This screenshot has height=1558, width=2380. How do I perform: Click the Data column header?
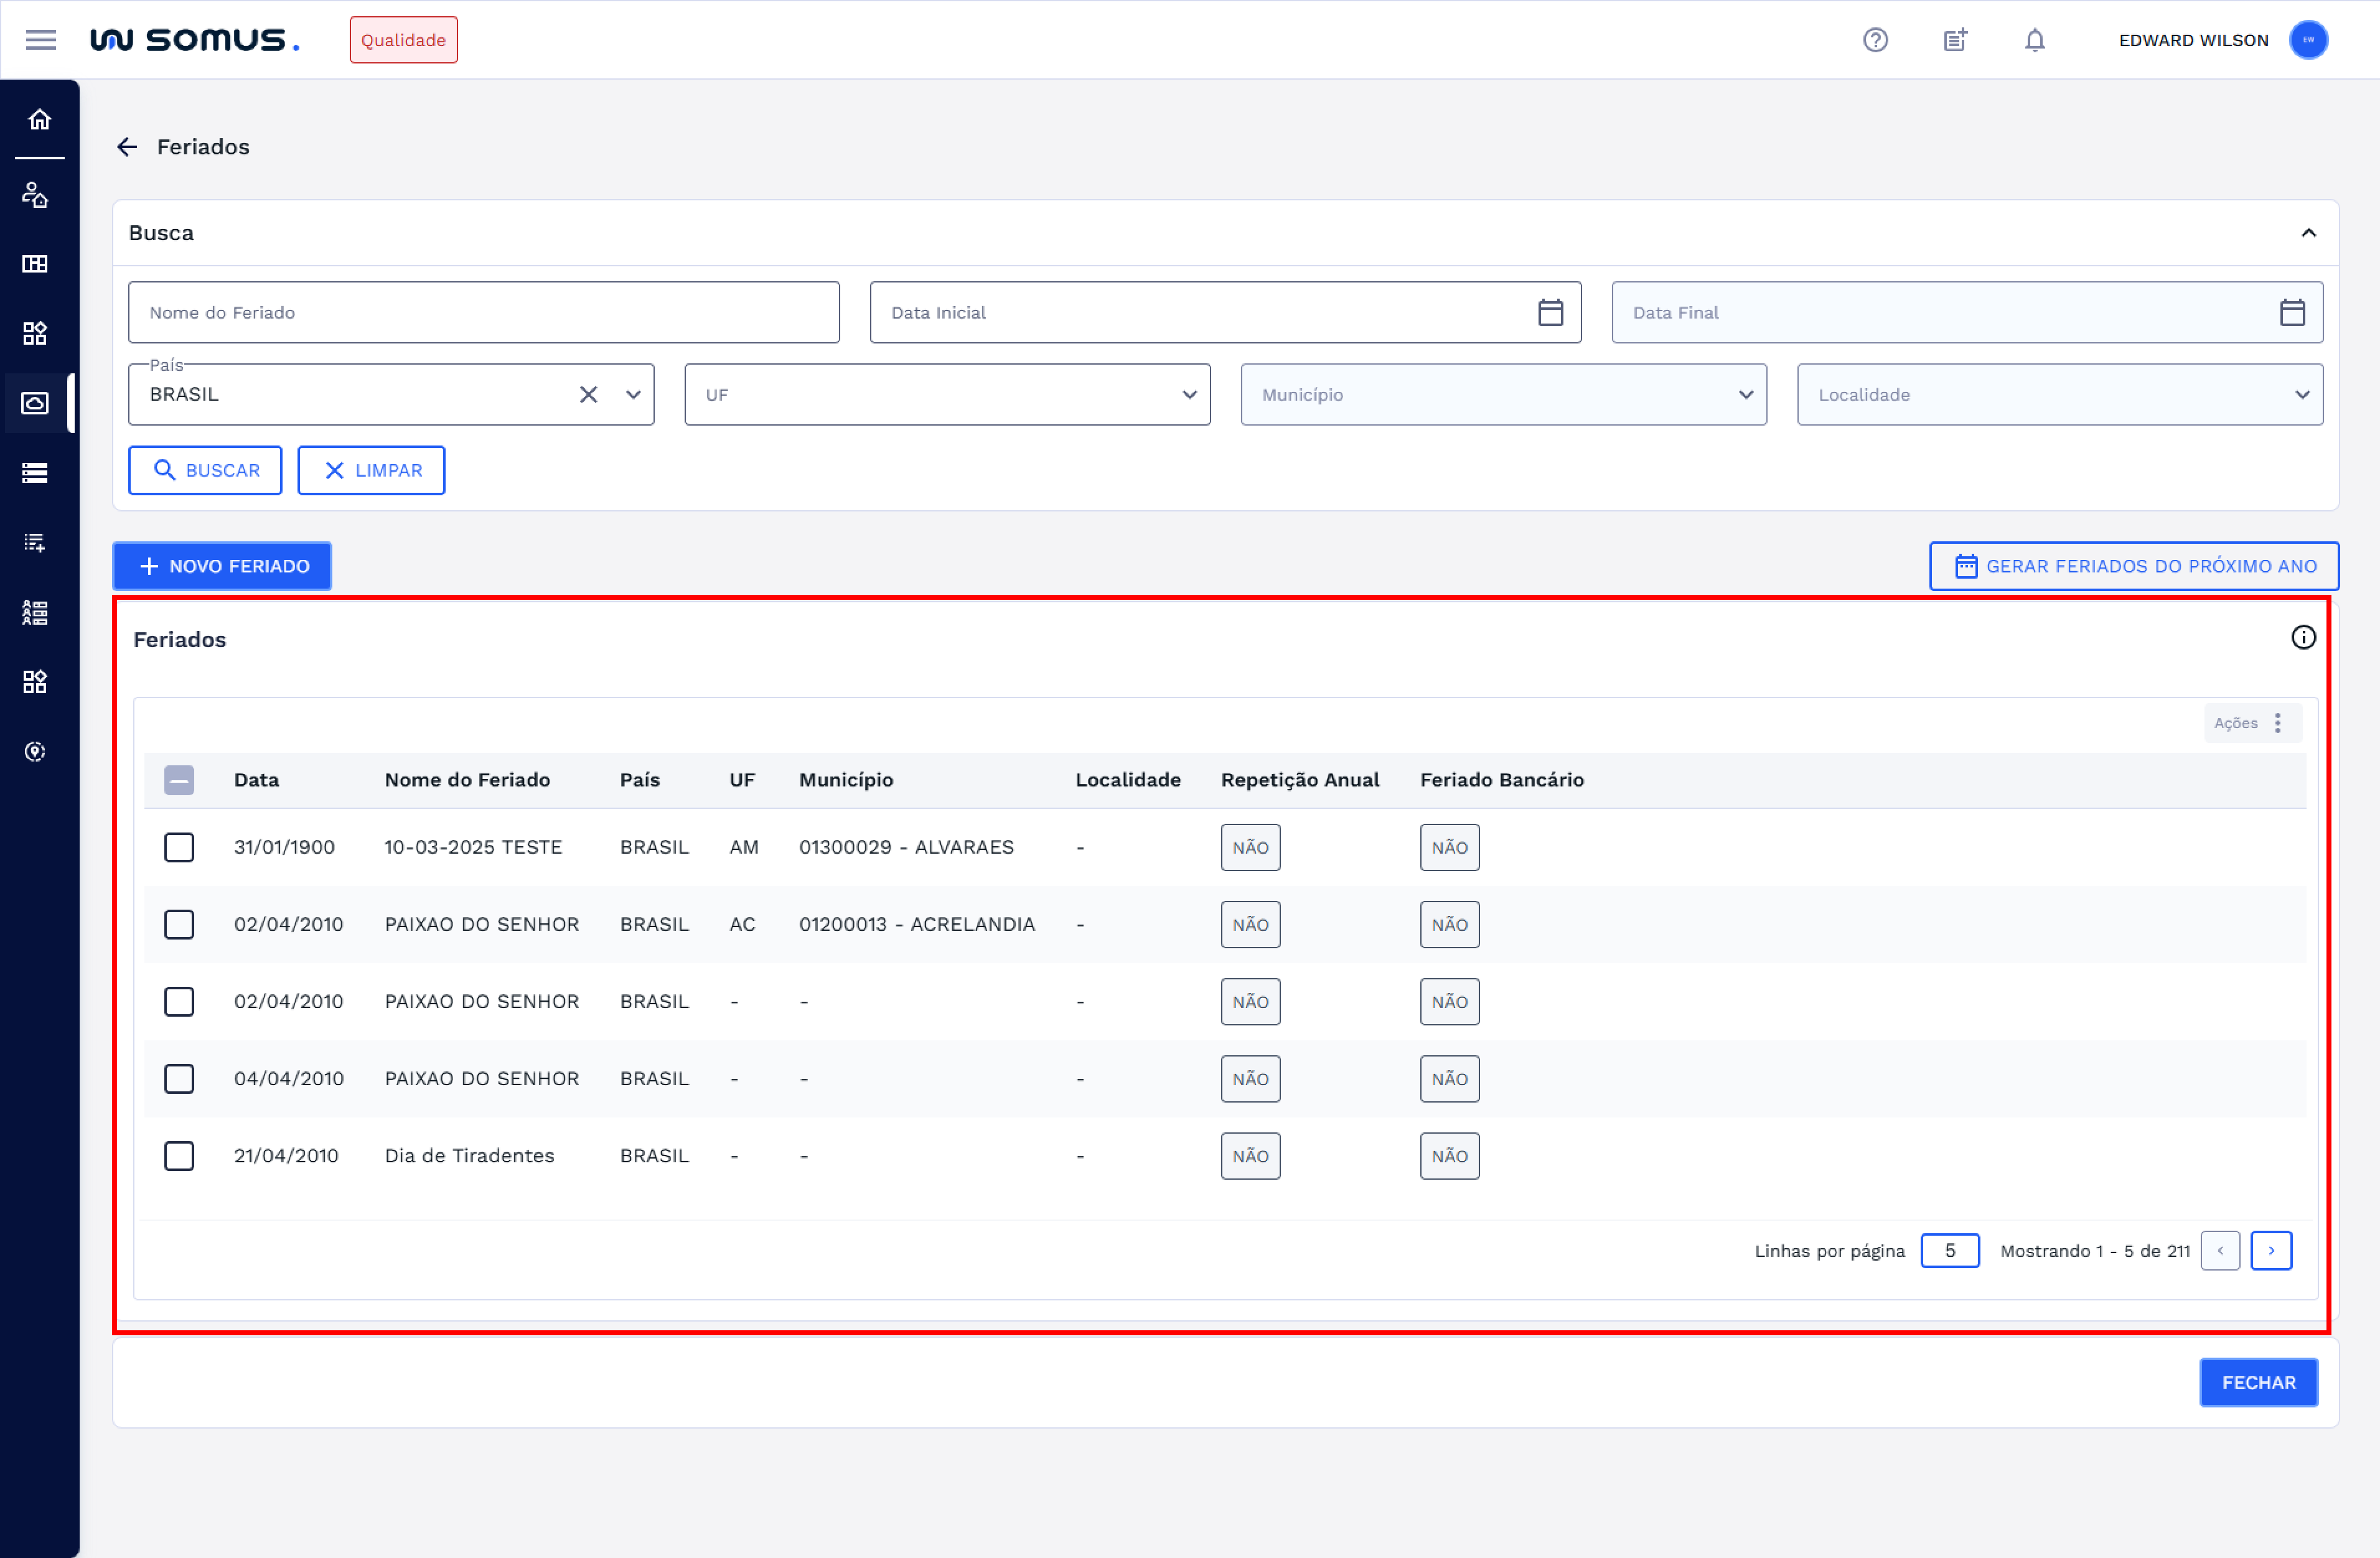click(x=256, y=780)
